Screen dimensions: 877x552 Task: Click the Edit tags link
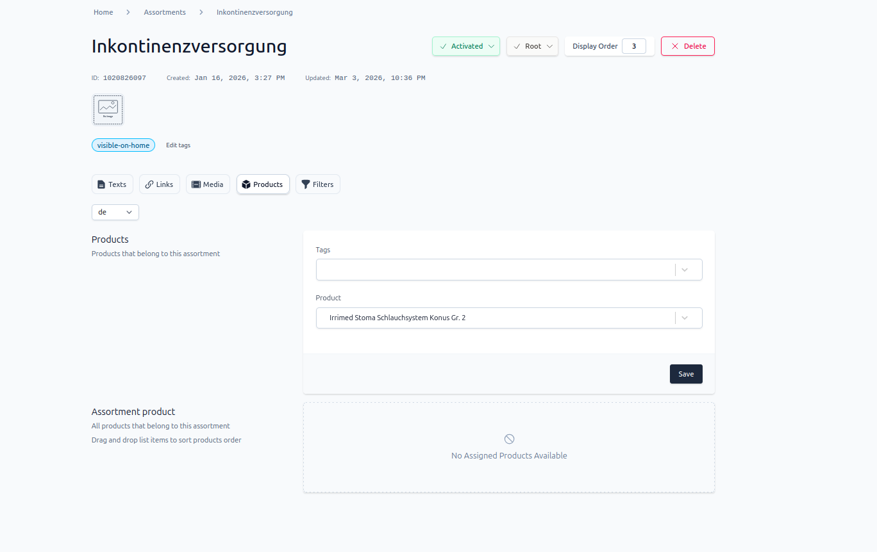(x=178, y=145)
